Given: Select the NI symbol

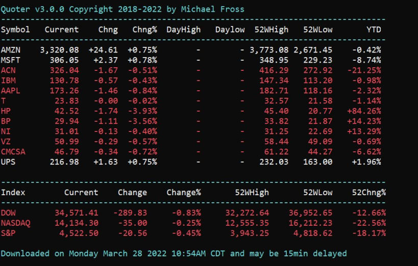Looking at the screenshot, I should pyautogui.click(x=6, y=131).
